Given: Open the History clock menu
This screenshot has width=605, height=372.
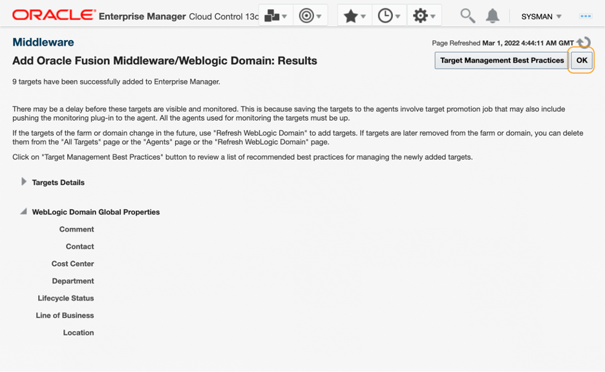Looking at the screenshot, I should click(x=389, y=15).
